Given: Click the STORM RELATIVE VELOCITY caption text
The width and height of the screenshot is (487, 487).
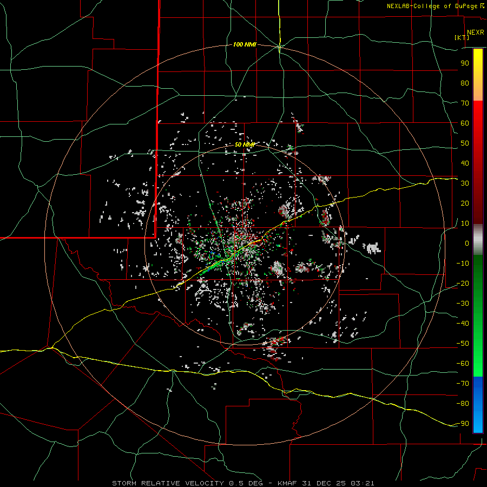Looking at the screenshot, I should click(x=168, y=483).
